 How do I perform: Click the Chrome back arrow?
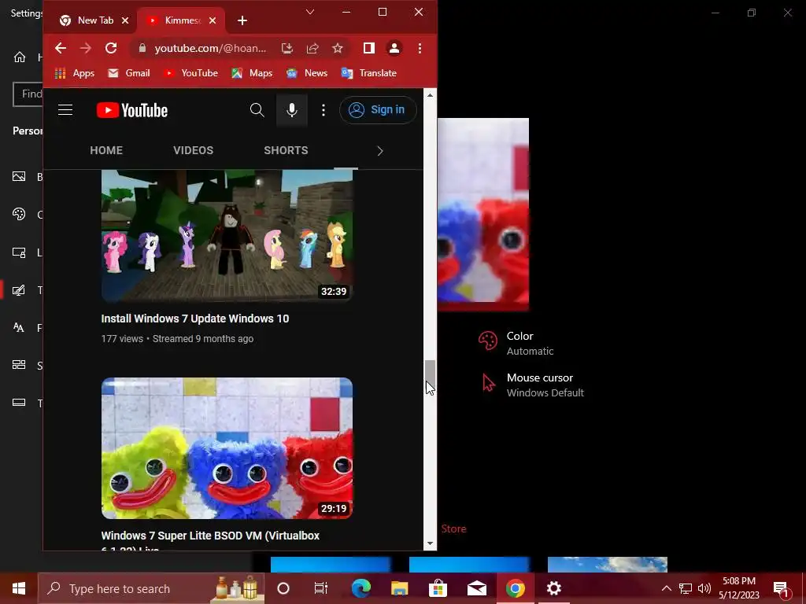(x=61, y=48)
